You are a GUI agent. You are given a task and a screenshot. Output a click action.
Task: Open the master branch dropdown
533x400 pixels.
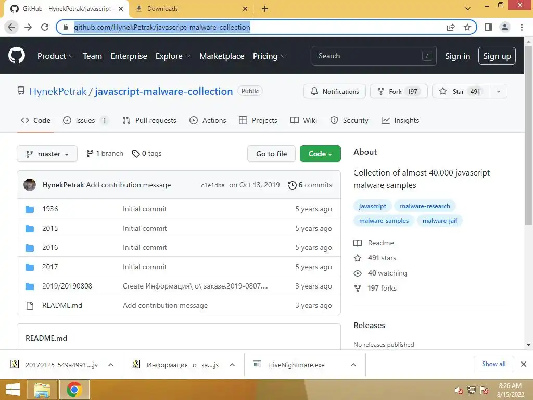(47, 154)
